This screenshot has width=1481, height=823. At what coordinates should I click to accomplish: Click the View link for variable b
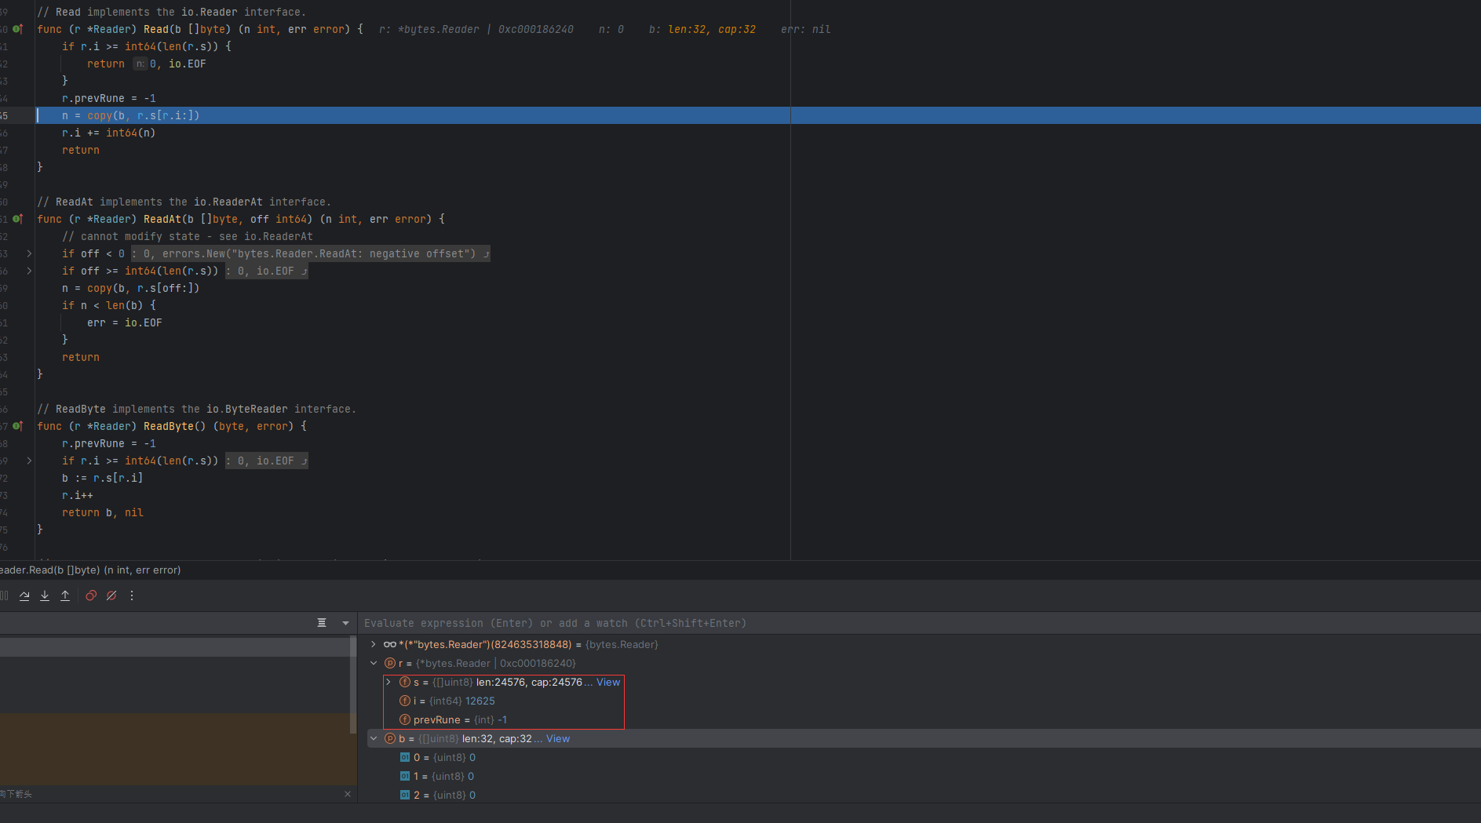(558, 738)
